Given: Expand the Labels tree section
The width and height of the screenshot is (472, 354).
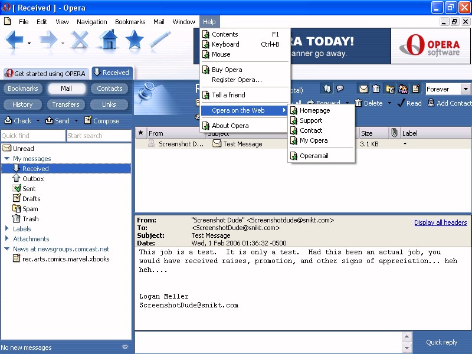Looking at the screenshot, I should point(6,228).
